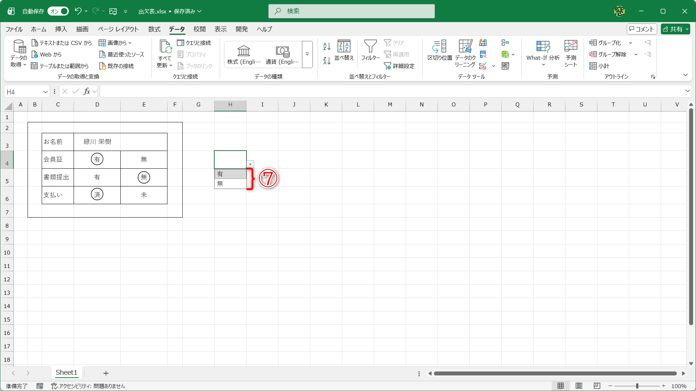Click the H4 cell validation dropdown arrow
The width and height of the screenshot is (696, 391).
tap(250, 164)
